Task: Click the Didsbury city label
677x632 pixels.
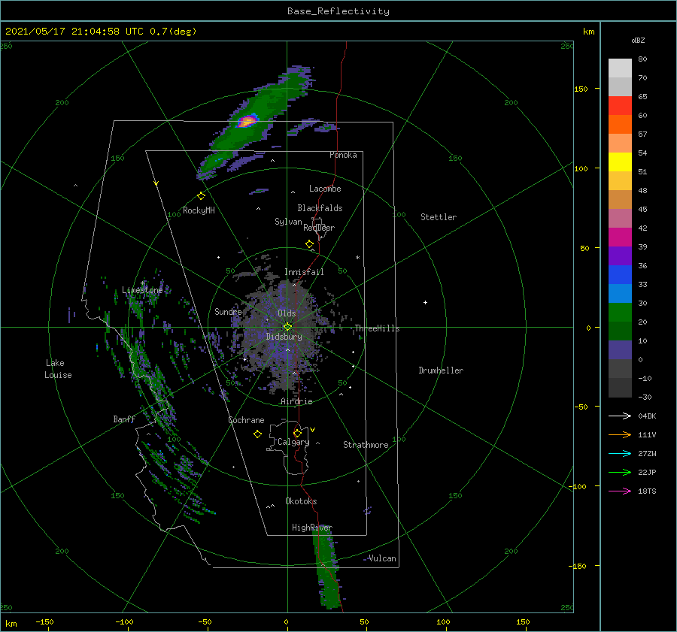Action: coord(284,337)
